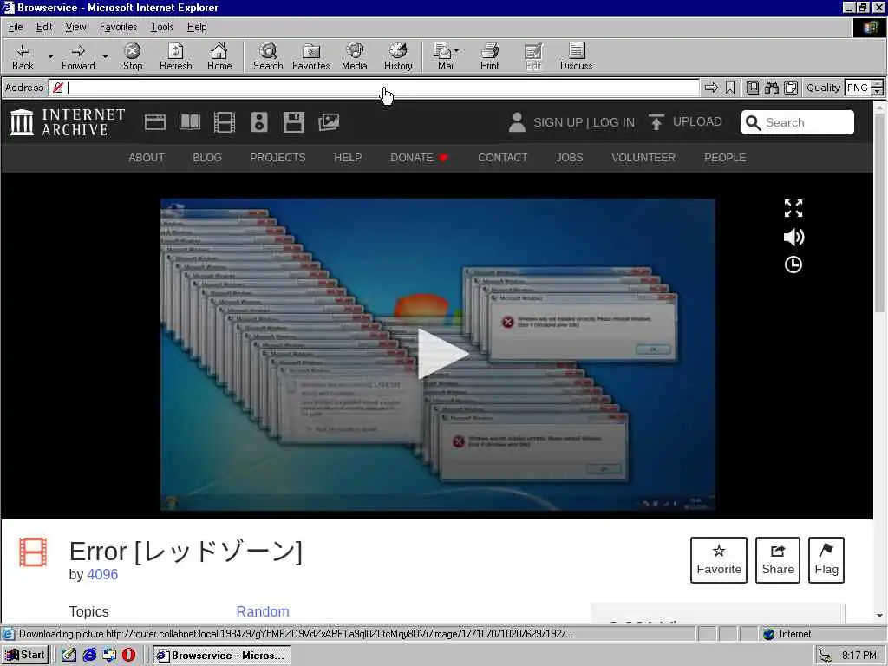Open the View menu
Image resolution: width=888 pixels, height=666 pixels.
click(x=75, y=27)
